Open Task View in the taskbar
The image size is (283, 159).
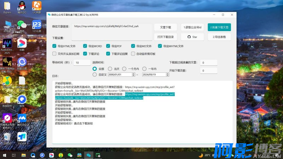14,155
